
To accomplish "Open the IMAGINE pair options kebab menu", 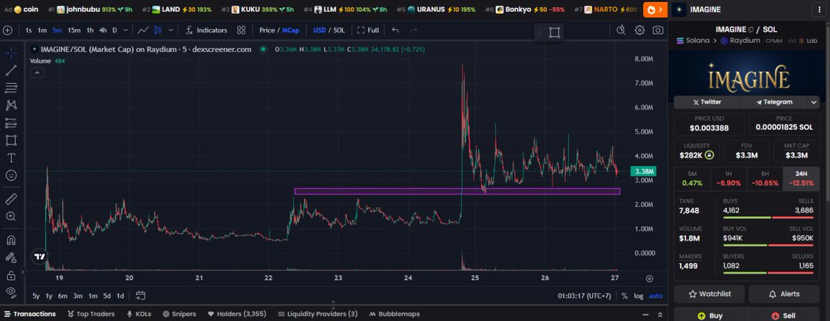I will pos(820,10).
